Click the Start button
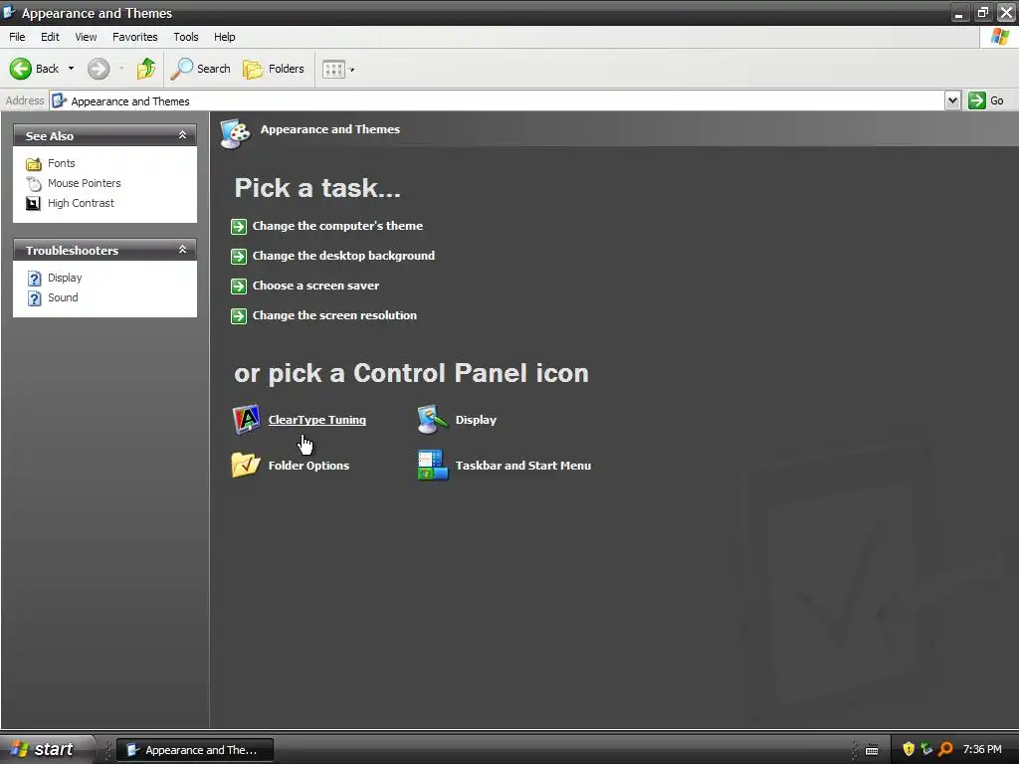This screenshot has height=764, width=1019. (x=46, y=749)
